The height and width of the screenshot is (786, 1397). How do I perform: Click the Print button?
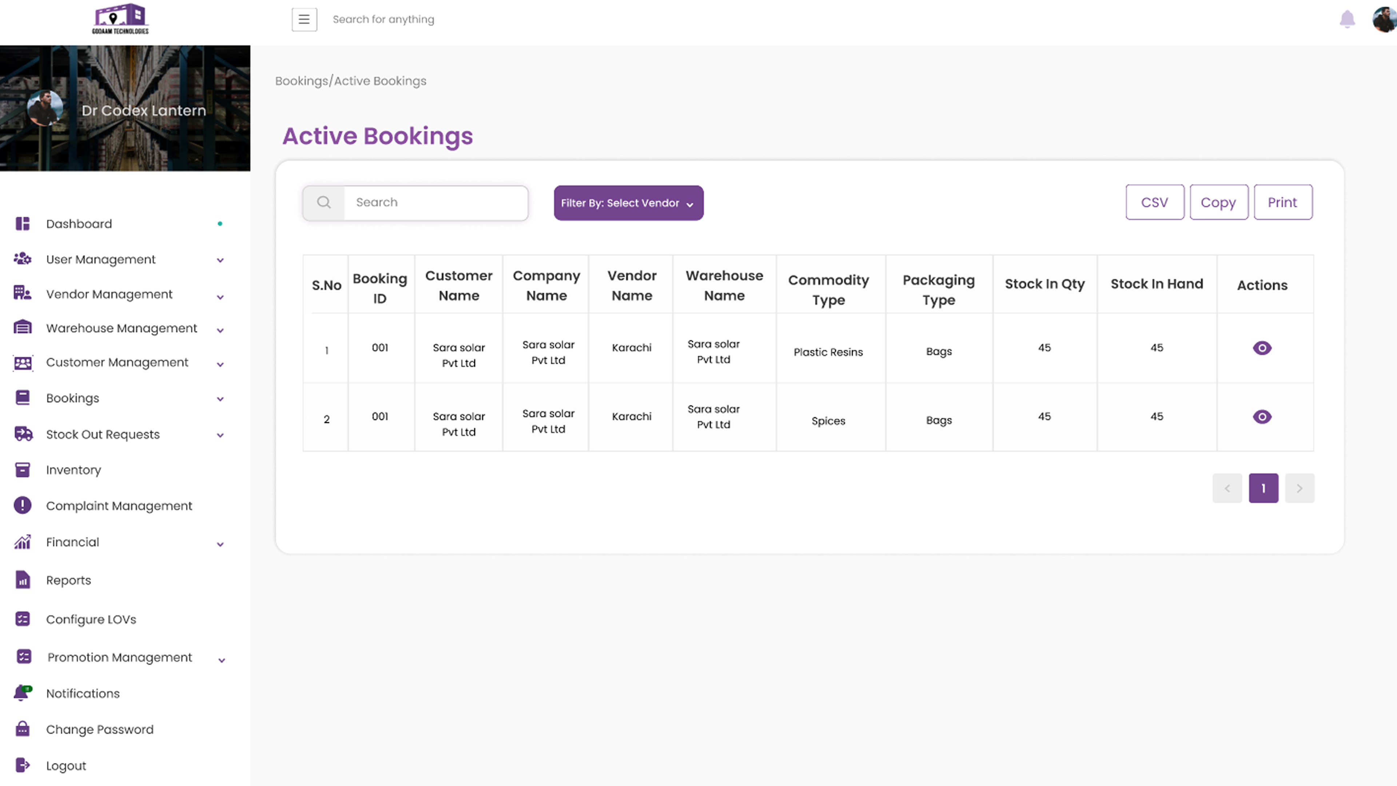point(1282,202)
